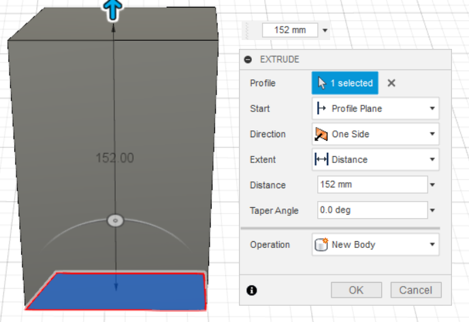This screenshot has width=469, height=322.
Task: Open the info icon in the dialog footer
Action: point(252,290)
